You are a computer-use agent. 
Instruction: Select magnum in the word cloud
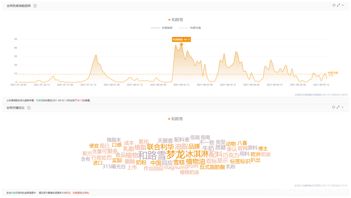click(x=174, y=167)
